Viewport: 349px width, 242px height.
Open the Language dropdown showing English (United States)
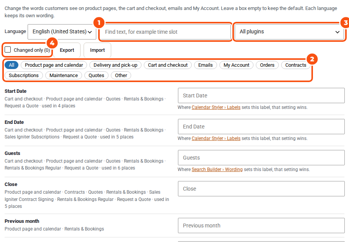click(62, 32)
